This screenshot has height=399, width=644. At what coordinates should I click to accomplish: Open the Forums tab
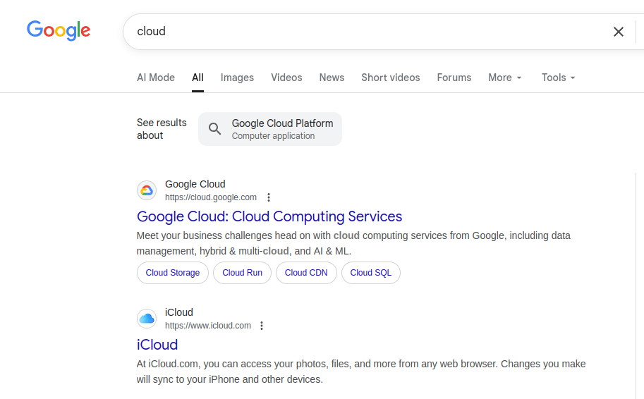[x=454, y=78]
